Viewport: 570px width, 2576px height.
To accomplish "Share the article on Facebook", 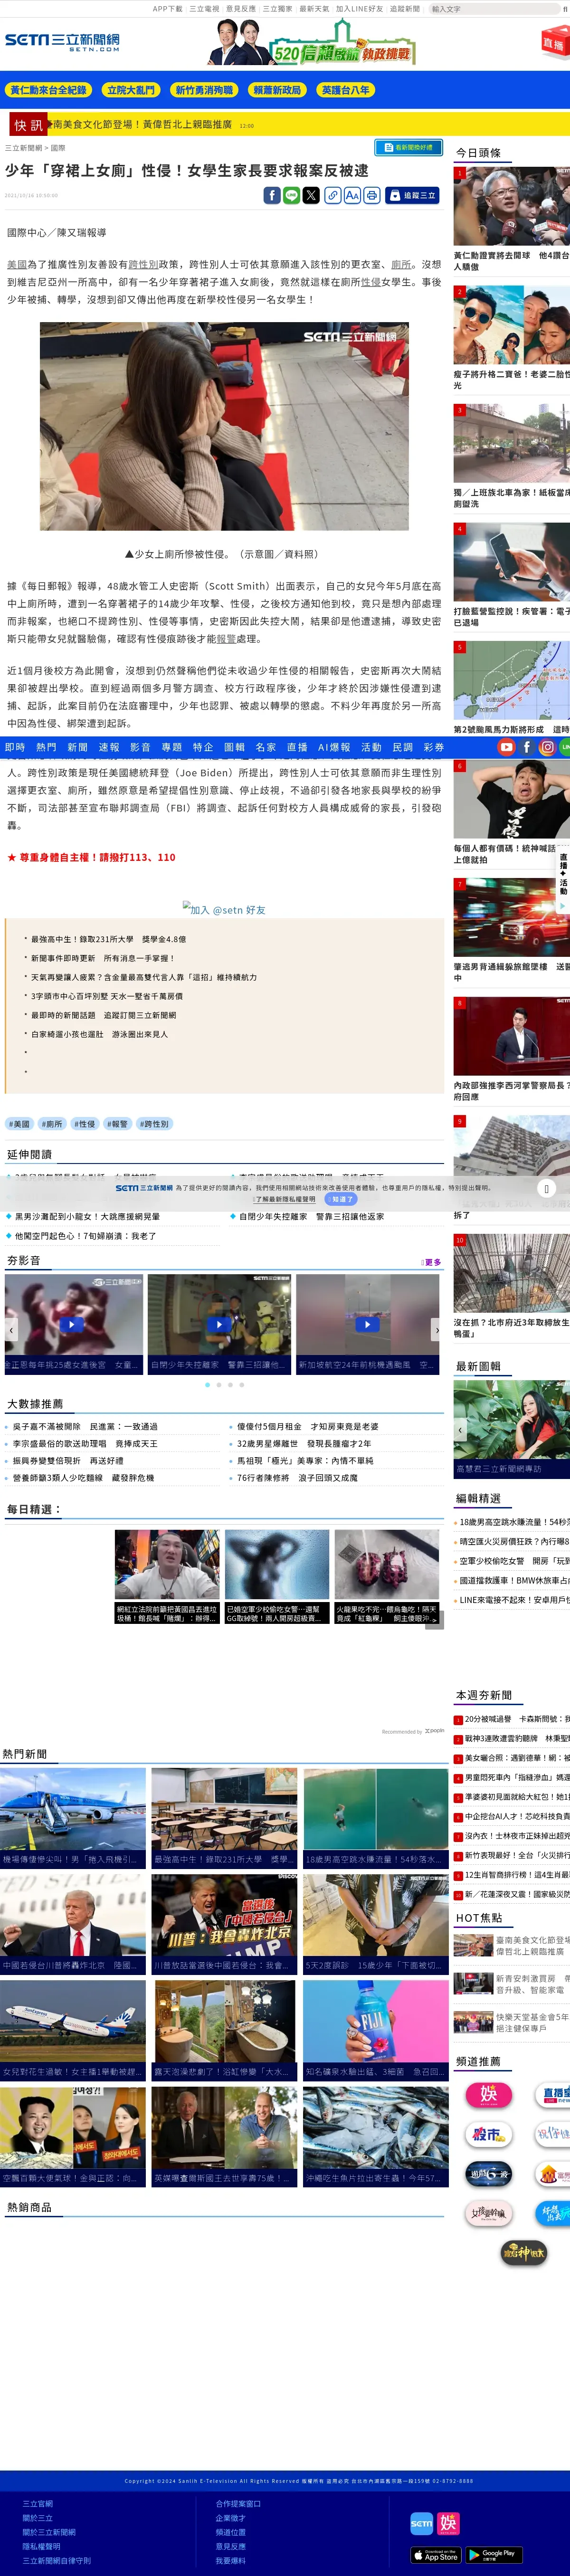I will (272, 195).
